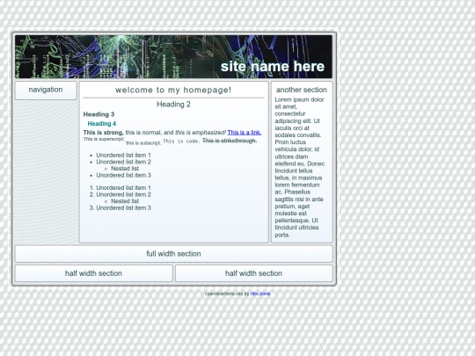
Task: Click the right 'half width section' box
Action: (x=254, y=273)
